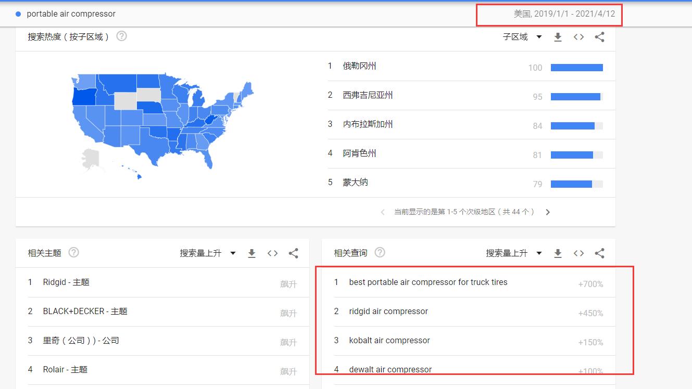Open the 子区域 dropdown
Screen dimensions: 692x389
coord(522,37)
